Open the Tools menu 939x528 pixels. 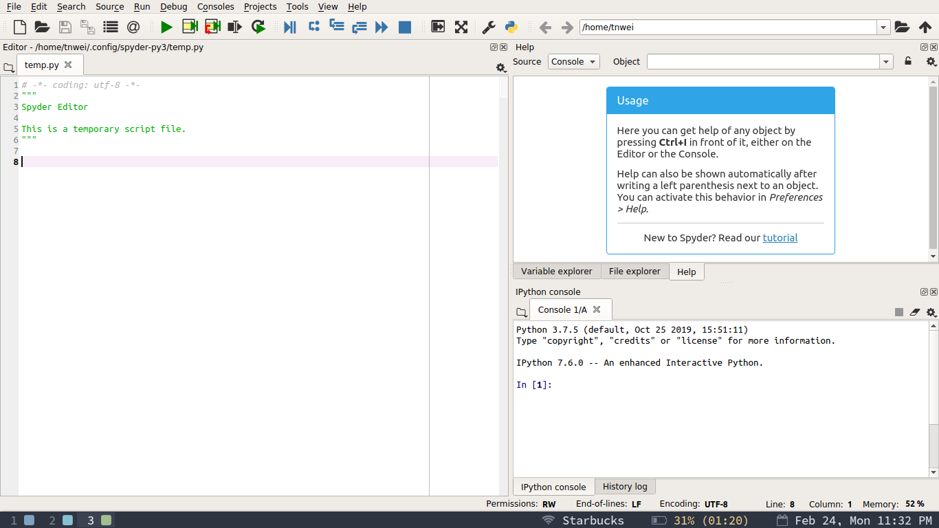tap(297, 6)
